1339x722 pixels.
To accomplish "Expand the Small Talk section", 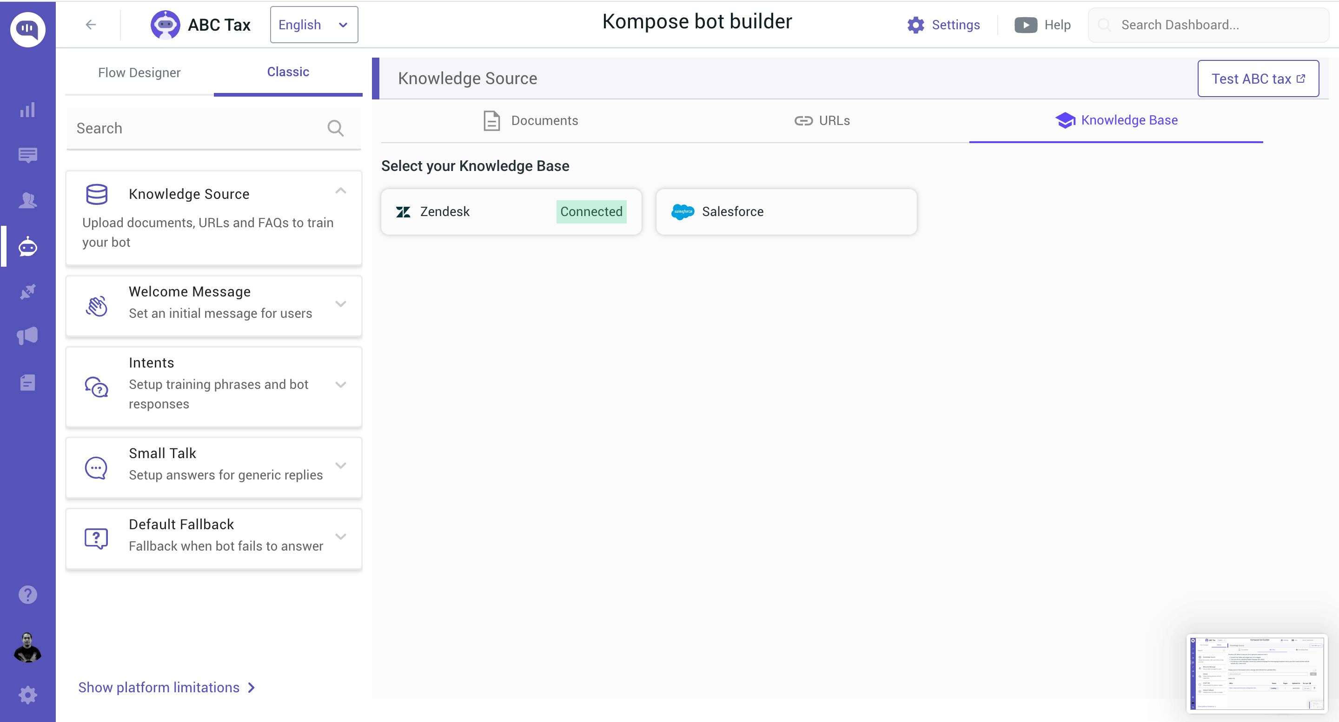I will point(340,466).
